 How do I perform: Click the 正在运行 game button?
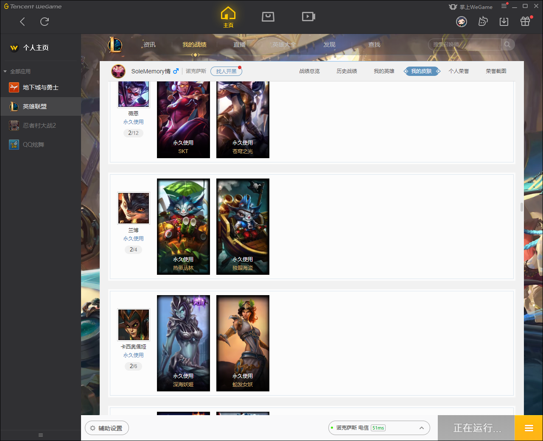coord(476,428)
